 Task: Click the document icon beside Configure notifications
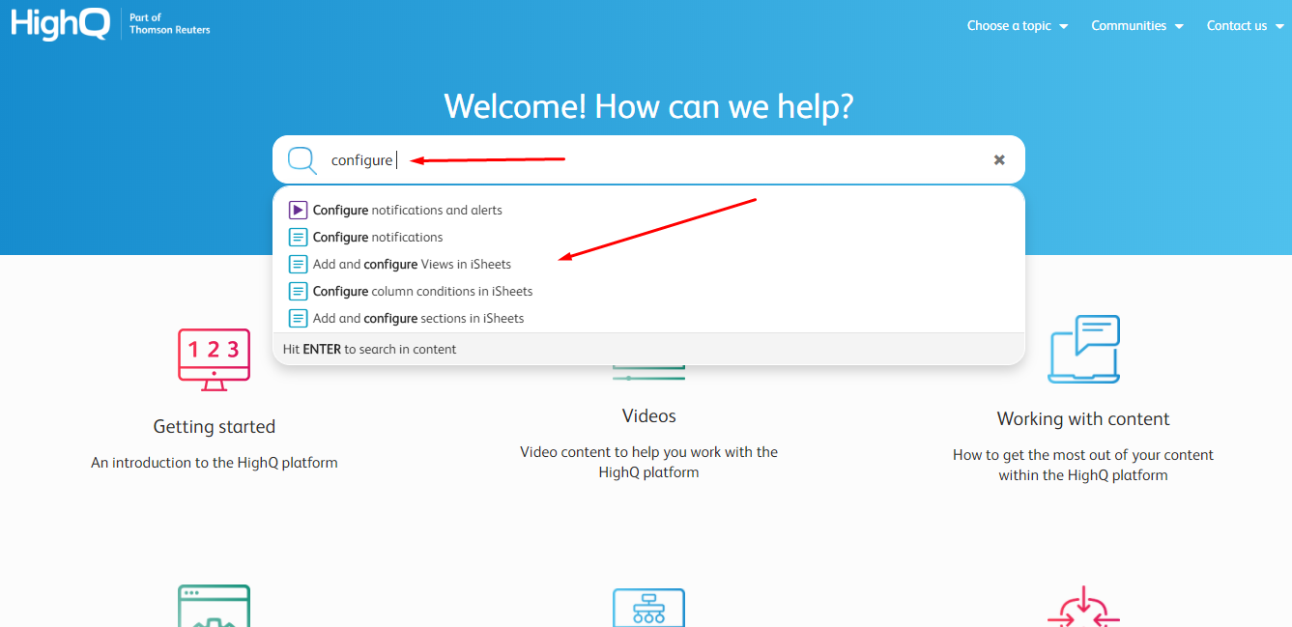click(298, 237)
